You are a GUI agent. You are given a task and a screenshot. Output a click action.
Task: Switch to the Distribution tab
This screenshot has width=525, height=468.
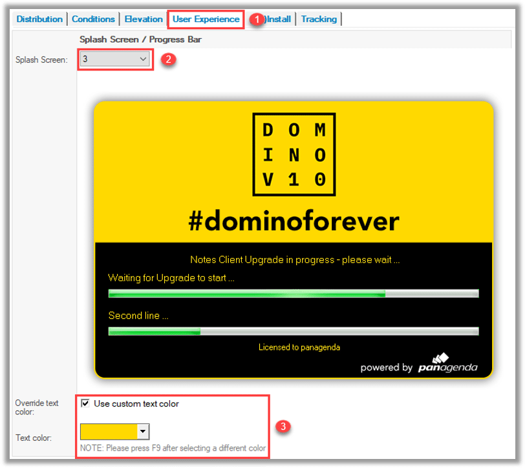(x=39, y=19)
